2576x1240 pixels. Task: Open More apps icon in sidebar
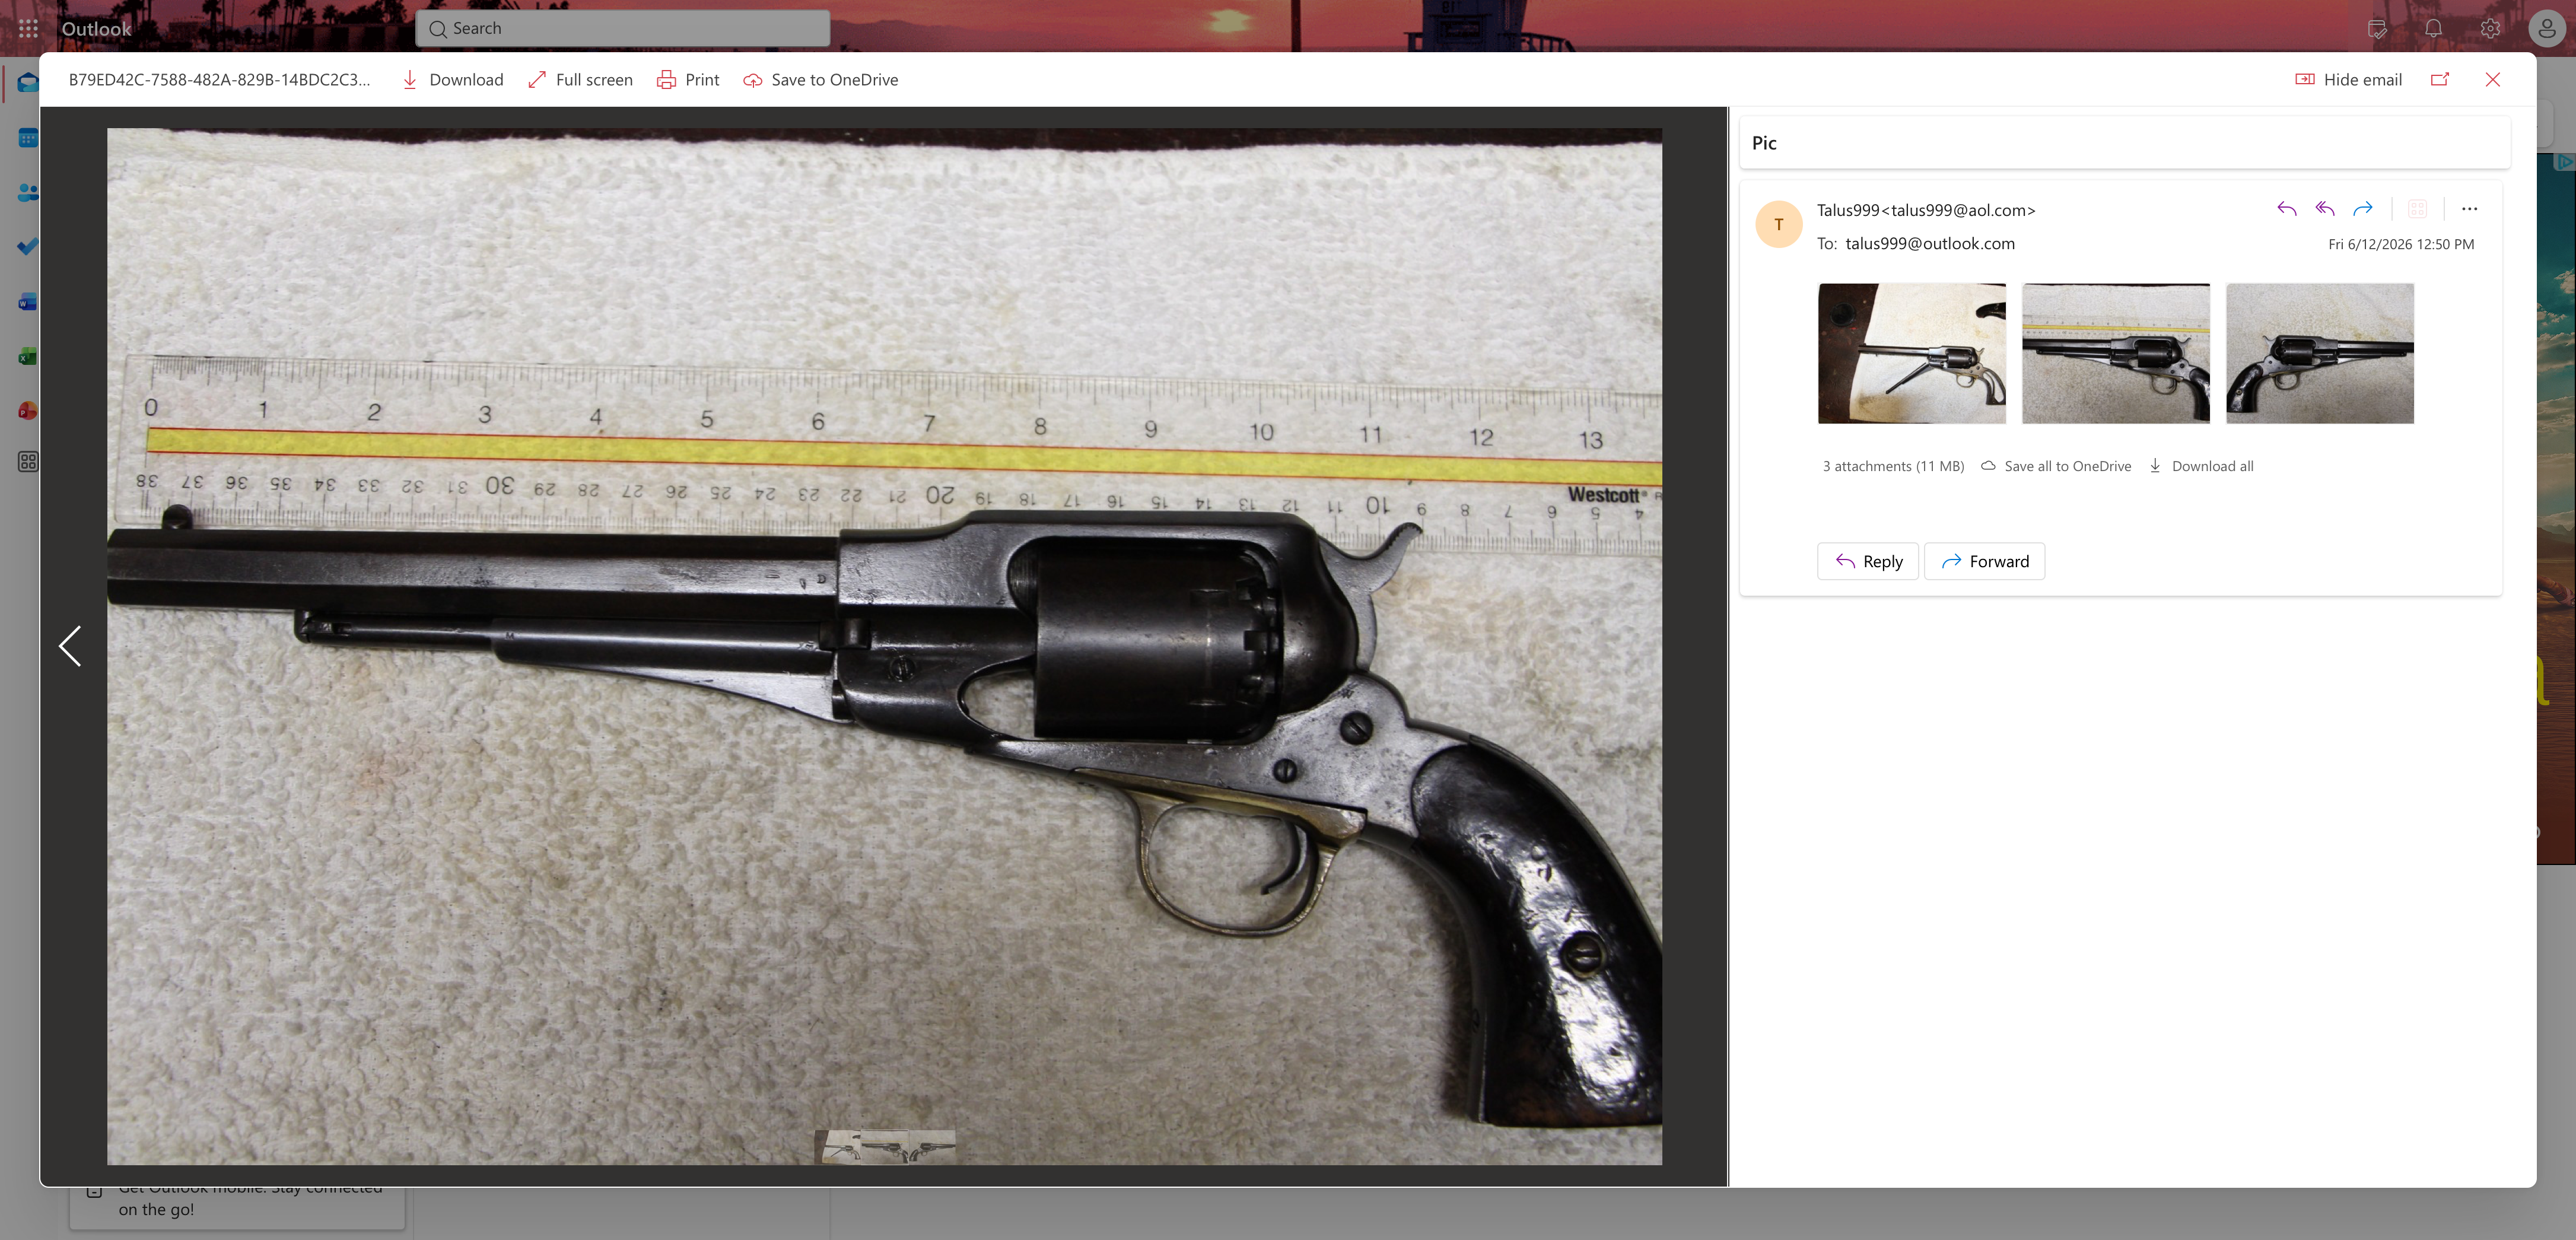[x=28, y=462]
